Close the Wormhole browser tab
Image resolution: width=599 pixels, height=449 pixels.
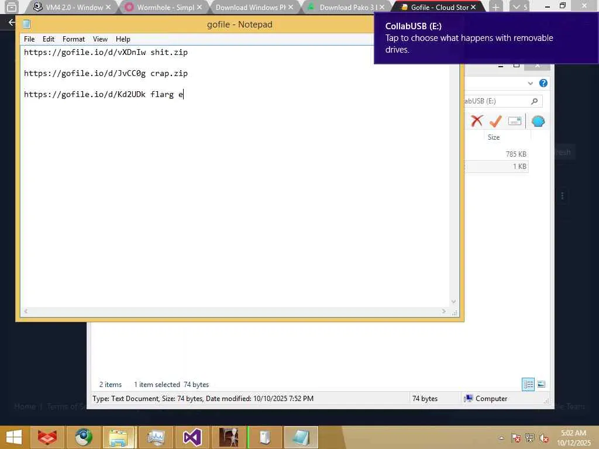tap(199, 7)
